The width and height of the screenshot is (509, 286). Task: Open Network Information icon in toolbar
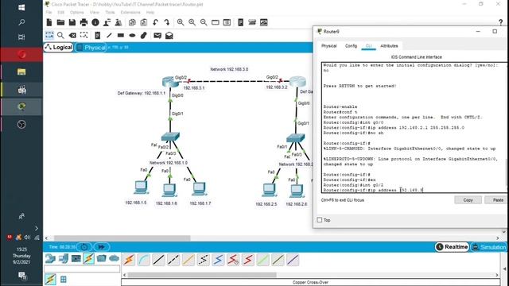point(95,22)
